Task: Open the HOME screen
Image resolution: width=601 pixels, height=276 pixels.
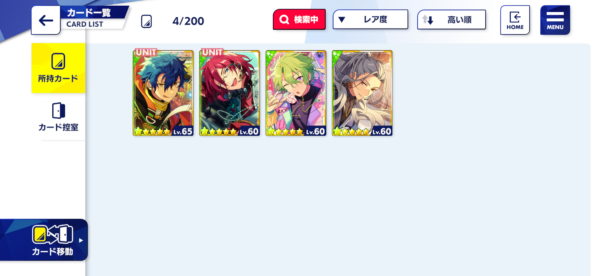Action: 515,20
